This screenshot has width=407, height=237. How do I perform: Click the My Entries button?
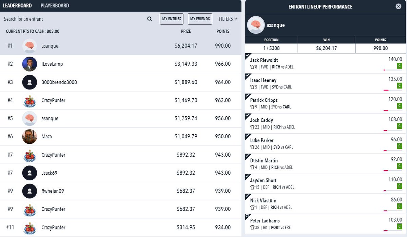172,19
